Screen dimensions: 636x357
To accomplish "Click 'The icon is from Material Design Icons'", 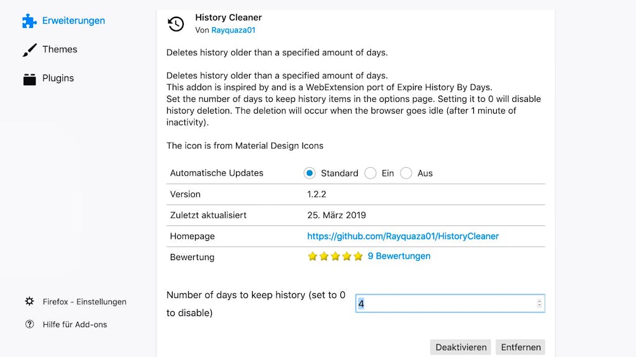I will (245, 146).
